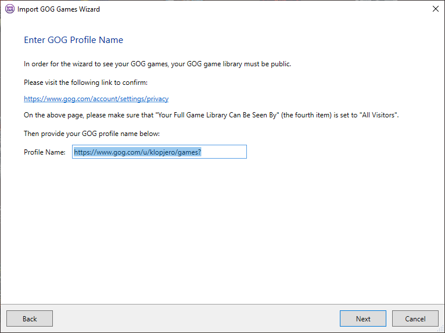Proceed with the Next button
This screenshot has width=445, height=333.
(363, 318)
